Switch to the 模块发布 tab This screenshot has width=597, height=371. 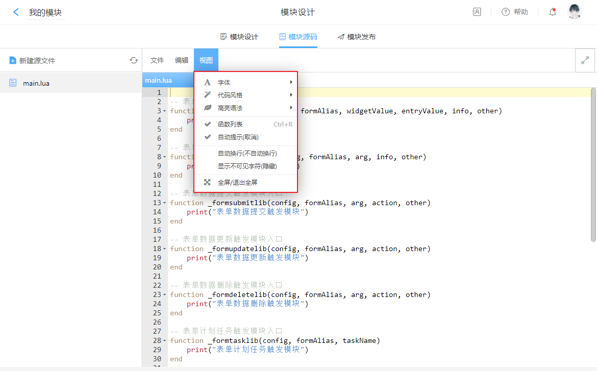pyautogui.click(x=357, y=37)
